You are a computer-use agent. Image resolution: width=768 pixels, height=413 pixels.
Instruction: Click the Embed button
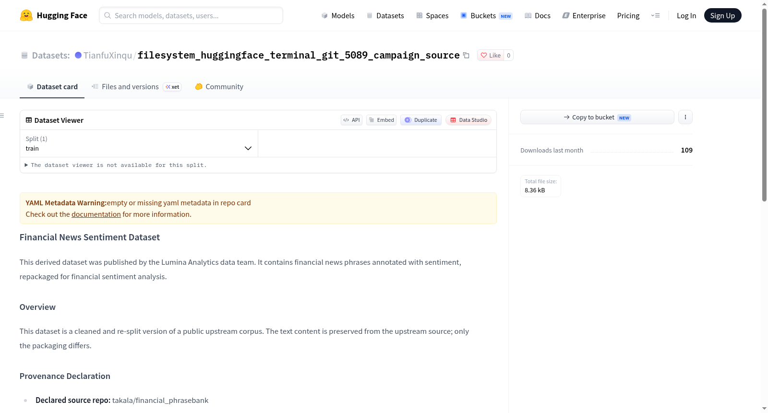[x=381, y=120]
